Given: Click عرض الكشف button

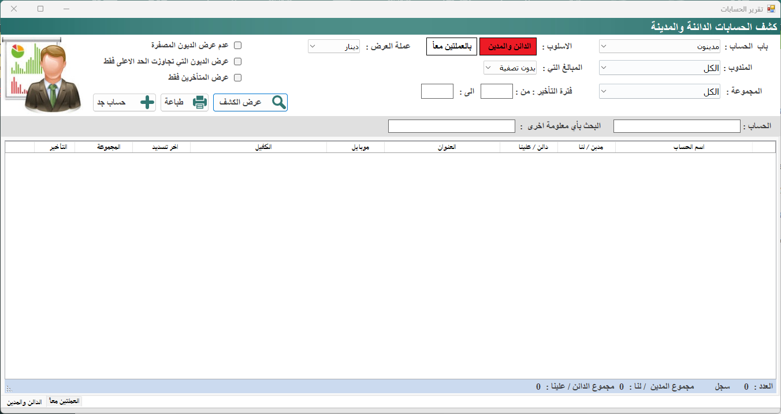Looking at the screenshot, I should [250, 102].
